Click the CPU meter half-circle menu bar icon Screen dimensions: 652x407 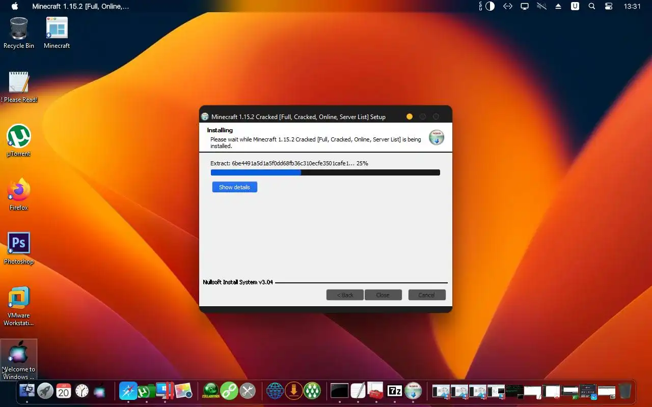pos(490,6)
